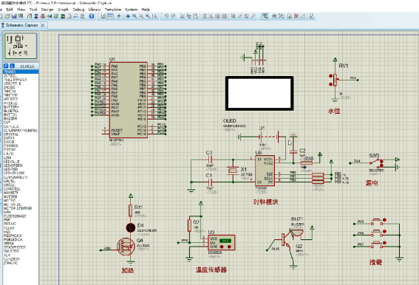Open the help question-mark icon
Viewport: 419px width, 285px height.
[x=92, y=16]
